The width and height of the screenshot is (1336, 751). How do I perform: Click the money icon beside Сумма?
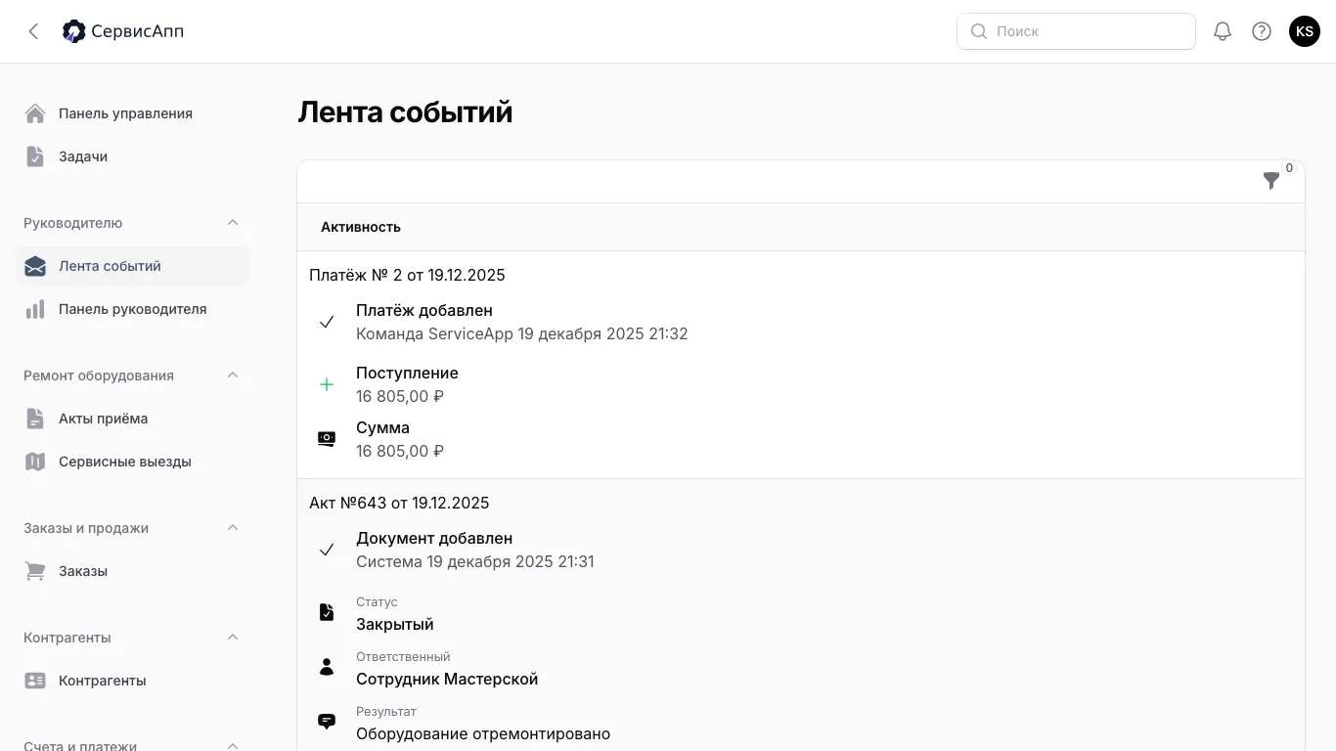(x=327, y=439)
